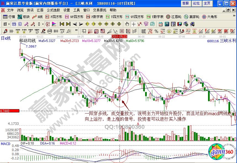The image size is (237, 163).
Task: Click the hand pan tool icon
Action: tap(127, 24)
